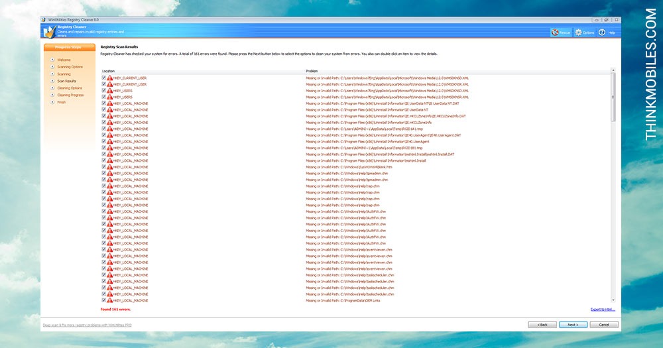Uncheck the IE40.UserAgent.DAT entry checkbox
This screenshot has width=663, height=348.
click(x=104, y=135)
